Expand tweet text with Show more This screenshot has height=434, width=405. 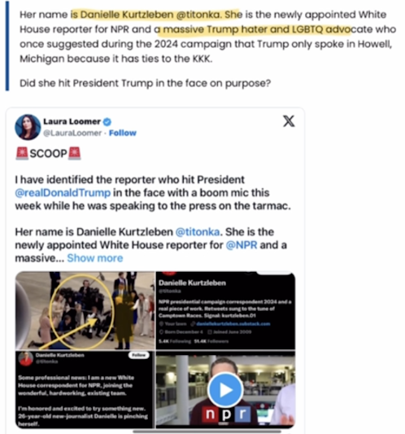(95, 258)
